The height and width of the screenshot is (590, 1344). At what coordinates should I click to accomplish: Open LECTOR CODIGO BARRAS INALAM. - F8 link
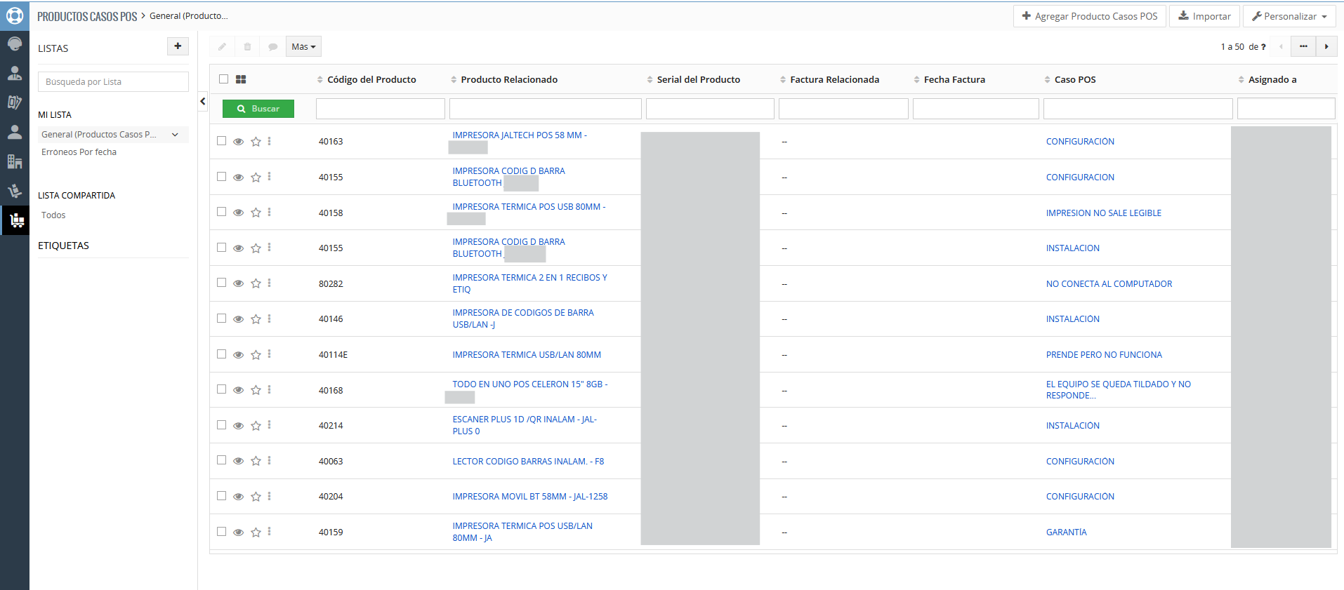528,461
